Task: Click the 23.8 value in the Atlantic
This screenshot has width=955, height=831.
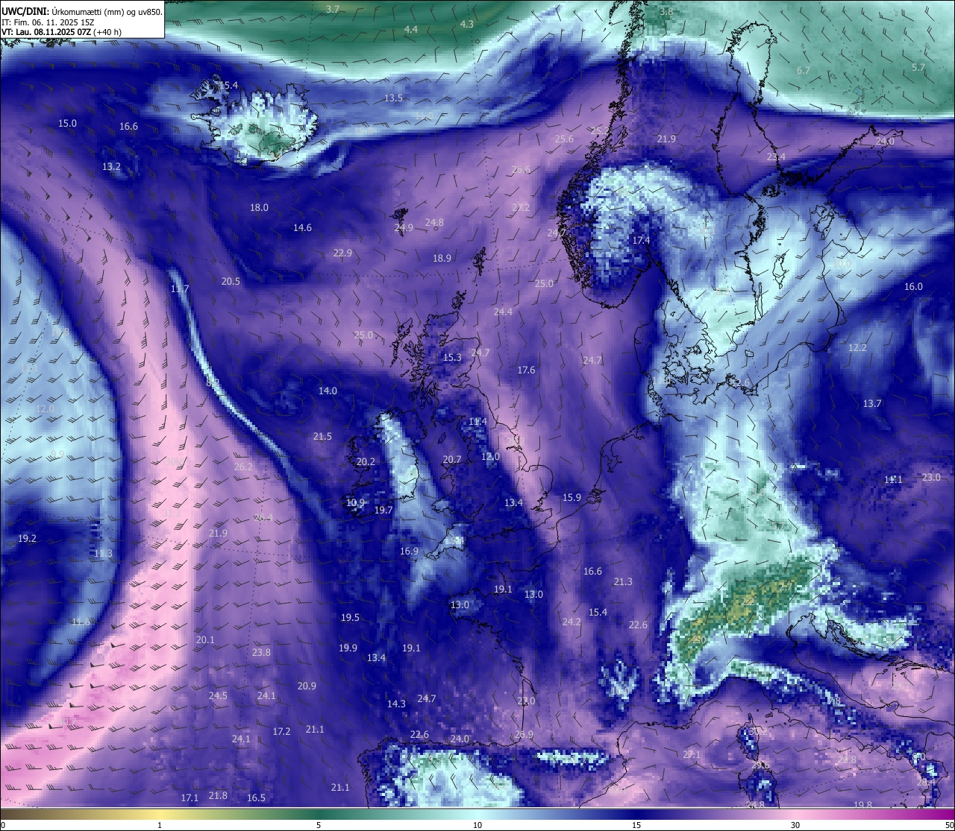Action: point(261,653)
